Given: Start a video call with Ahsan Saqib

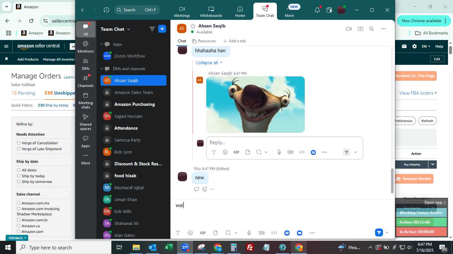Looking at the screenshot, I should [349, 29].
